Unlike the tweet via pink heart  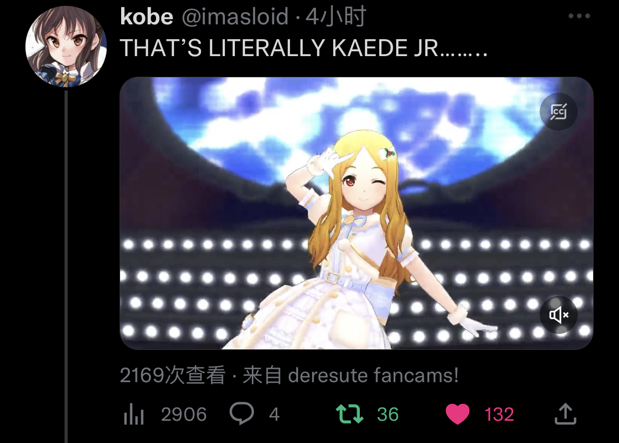(458, 414)
